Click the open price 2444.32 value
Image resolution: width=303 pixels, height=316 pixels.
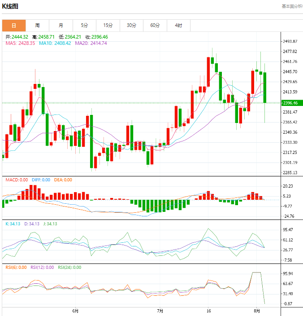pos(20,37)
